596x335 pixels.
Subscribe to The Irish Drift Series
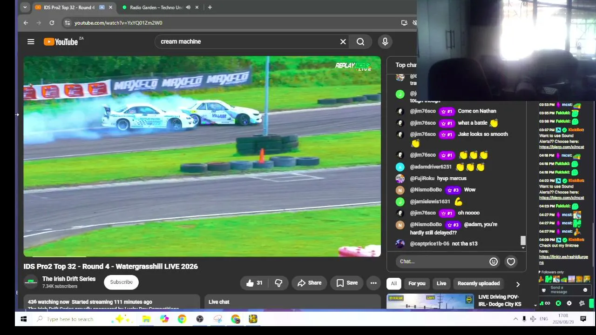click(x=121, y=282)
